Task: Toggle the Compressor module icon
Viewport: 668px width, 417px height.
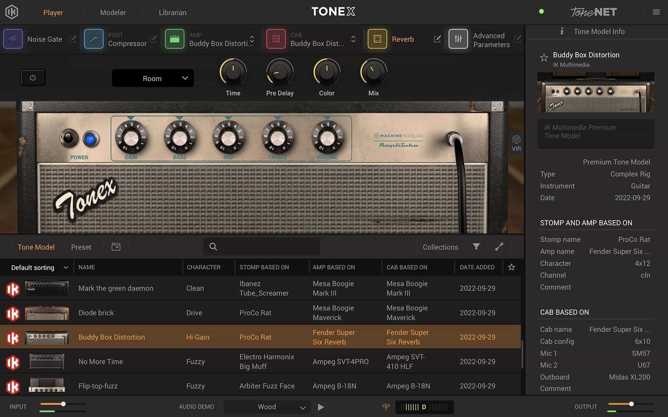Action: point(94,39)
